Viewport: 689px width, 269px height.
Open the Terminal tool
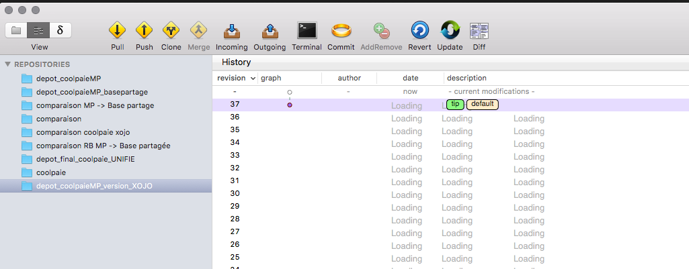[307, 30]
